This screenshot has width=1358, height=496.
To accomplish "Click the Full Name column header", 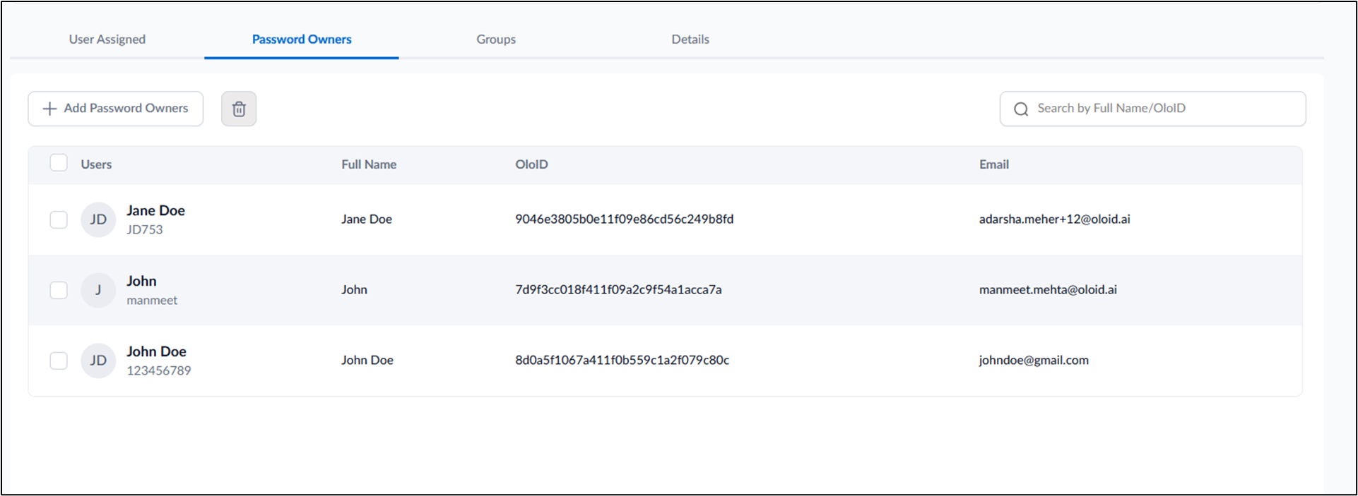I will [369, 164].
